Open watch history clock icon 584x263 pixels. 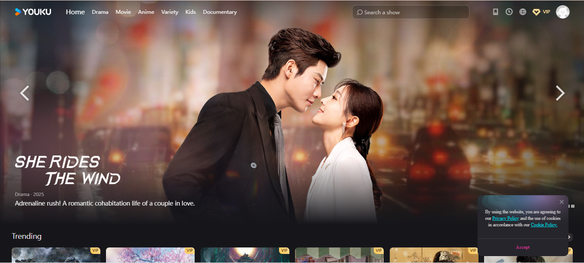pyautogui.click(x=509, y=12)
